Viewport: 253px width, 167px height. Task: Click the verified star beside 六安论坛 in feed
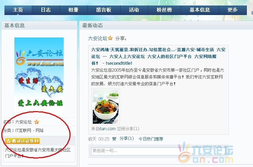[110, 38]
